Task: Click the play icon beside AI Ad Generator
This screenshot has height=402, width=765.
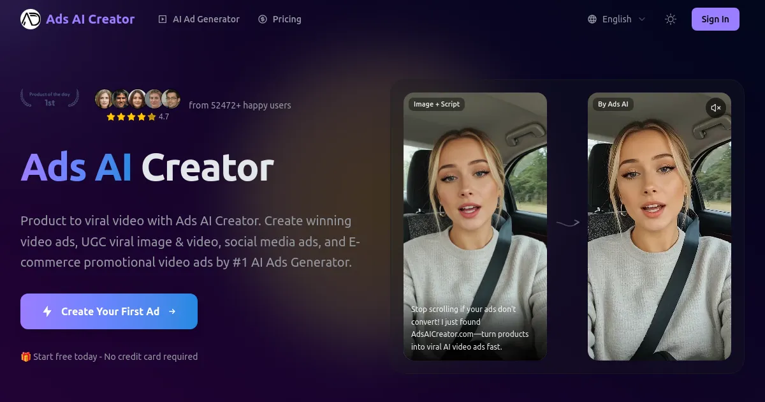Action: point(162,19)
